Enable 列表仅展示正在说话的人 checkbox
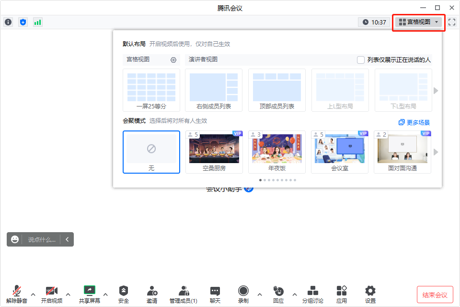460x307 pixels. point(360,60)
